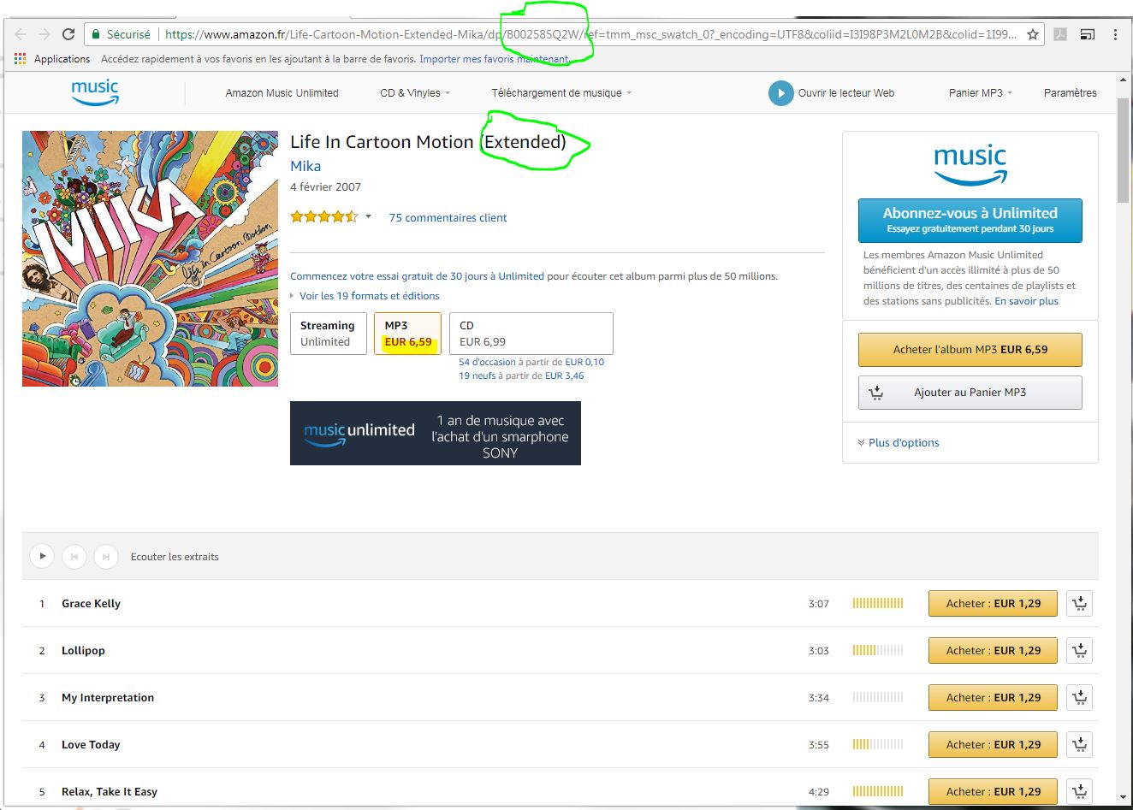Click En savoir plus link
This screenshot has width=1133, height=810.
tap(1026, 301)
